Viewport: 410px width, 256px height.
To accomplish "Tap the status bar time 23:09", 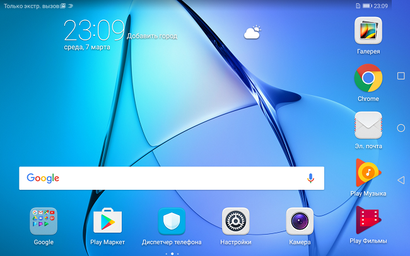I will [380, 6].
